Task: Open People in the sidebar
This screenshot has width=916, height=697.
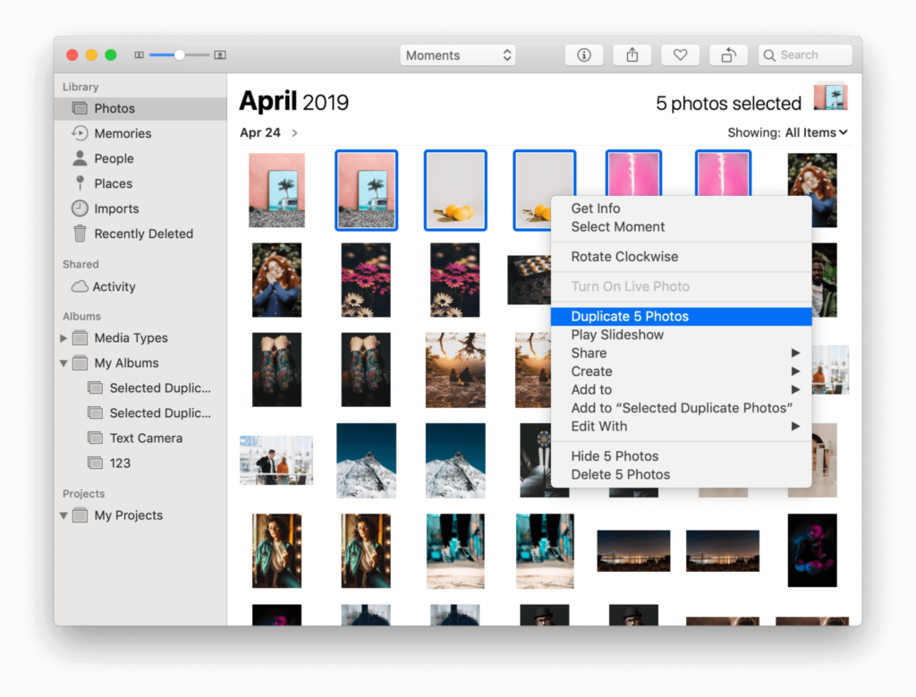Action: (x=114, y=158)
